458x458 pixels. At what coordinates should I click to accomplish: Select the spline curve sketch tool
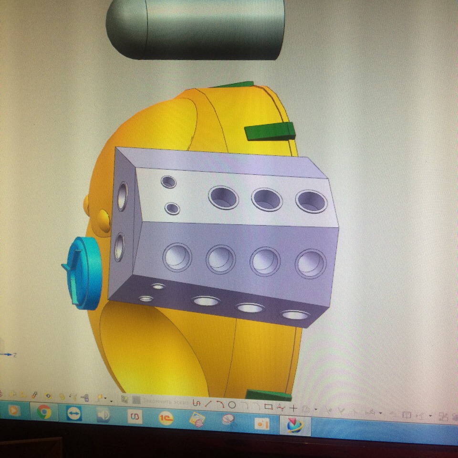click(196, 403)
